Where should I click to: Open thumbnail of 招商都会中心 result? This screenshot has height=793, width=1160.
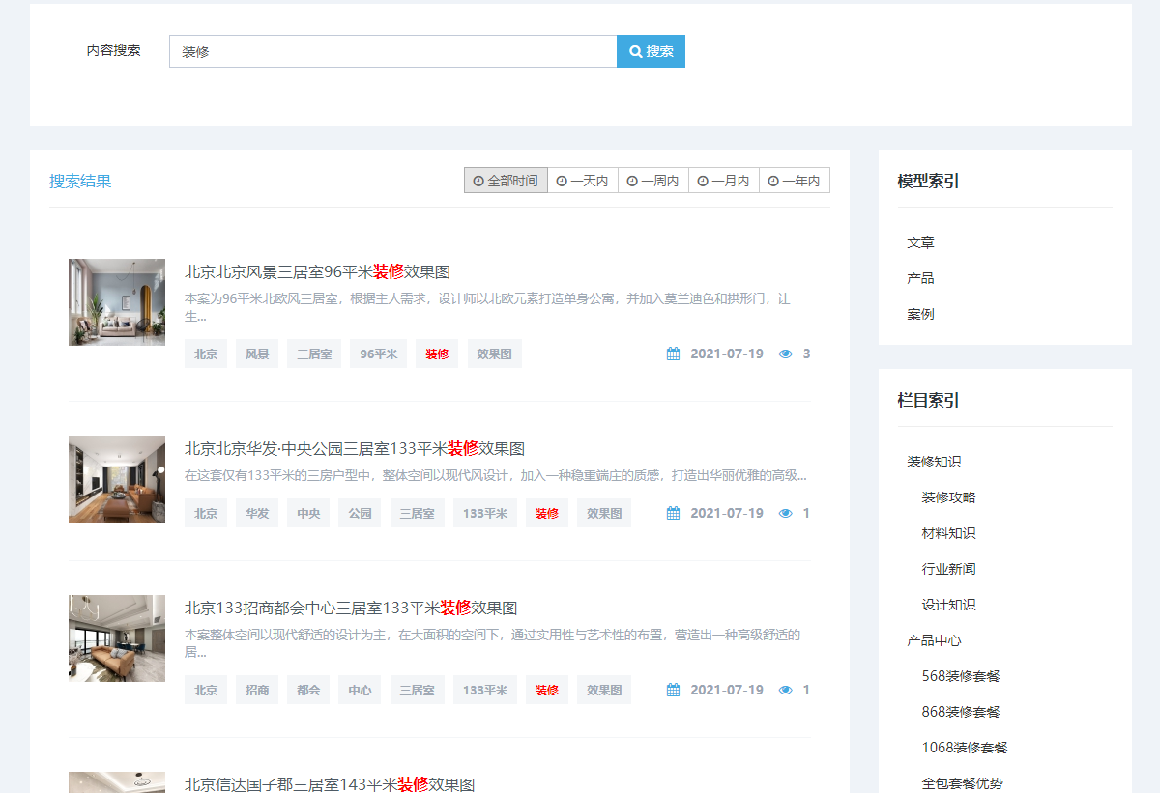(x=117, y=638)
